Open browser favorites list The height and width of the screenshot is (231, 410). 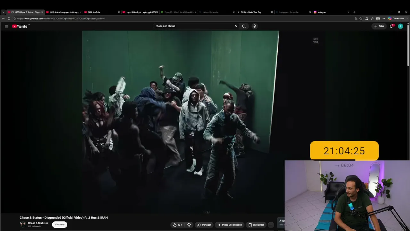coord(372,19)
